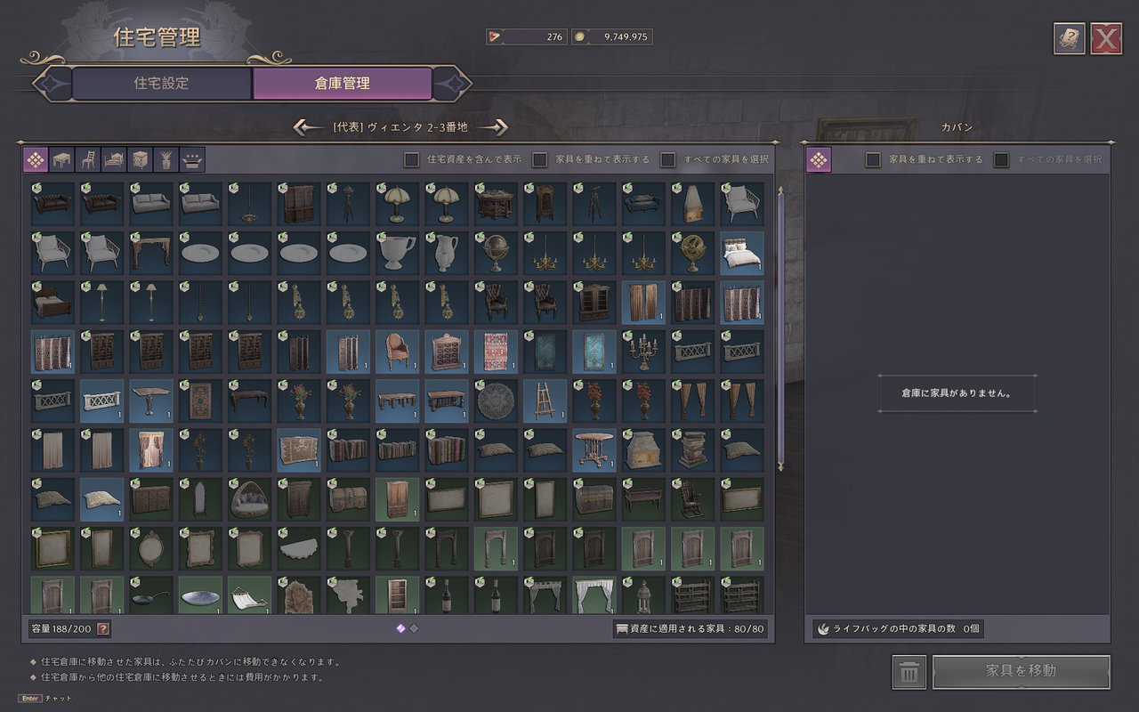Filter furniture by bed category
The height and width of the screenshot is (712, 1139).
click(114, 160)
